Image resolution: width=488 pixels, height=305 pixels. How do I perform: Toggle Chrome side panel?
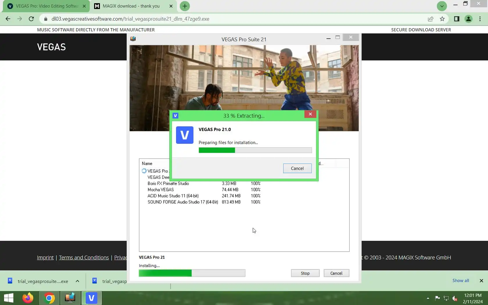[457, 19]
